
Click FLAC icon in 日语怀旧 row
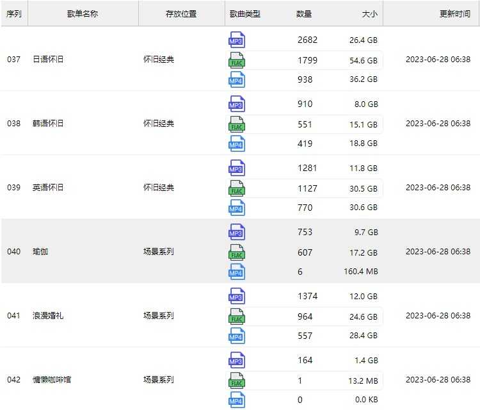coord(237,60)
